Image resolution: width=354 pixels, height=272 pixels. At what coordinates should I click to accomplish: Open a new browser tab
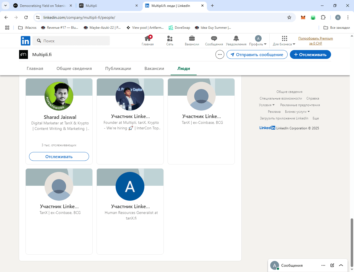(212, 6)
